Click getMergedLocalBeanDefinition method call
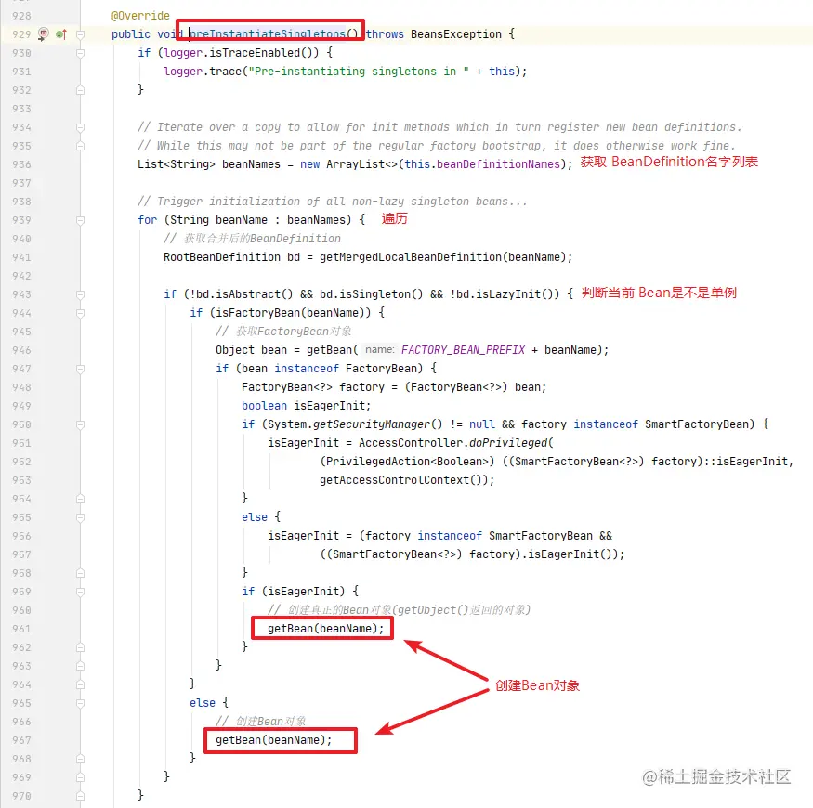The width and height of the screenshot is (813, 808). pos(410,257)
